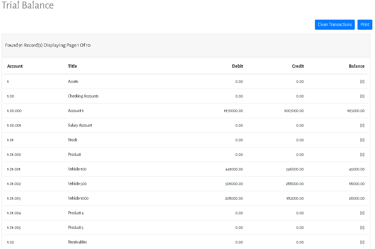Select account number 1.01.000
This screenshot has height=249, width=375.
coord(14,154)
